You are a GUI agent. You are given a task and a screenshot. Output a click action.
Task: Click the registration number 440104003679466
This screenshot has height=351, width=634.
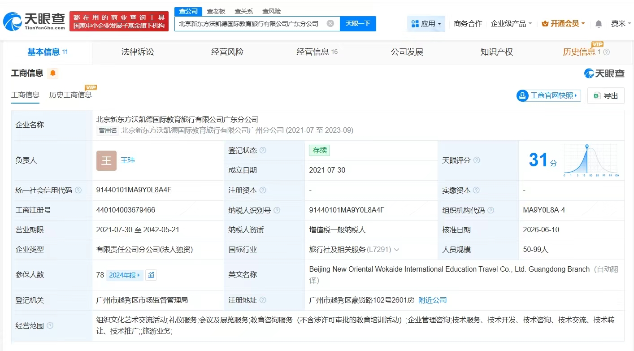coord(126,210)
